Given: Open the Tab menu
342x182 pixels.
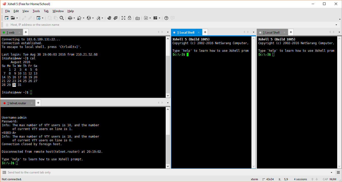Looking at the screenshot, I should (46, 11).
